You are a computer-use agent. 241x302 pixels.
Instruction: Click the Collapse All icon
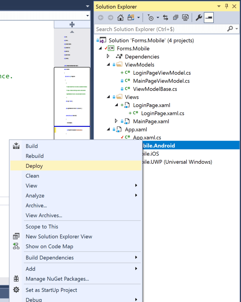175,17
